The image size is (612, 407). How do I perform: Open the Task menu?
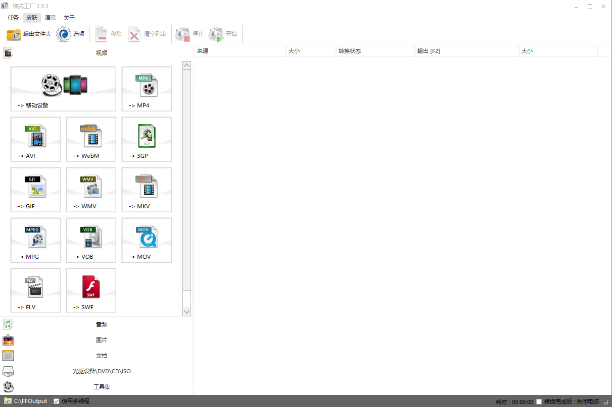point(13,18)
